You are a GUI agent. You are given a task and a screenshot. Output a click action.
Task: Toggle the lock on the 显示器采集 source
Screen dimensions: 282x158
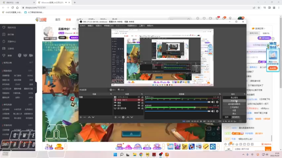142,108
